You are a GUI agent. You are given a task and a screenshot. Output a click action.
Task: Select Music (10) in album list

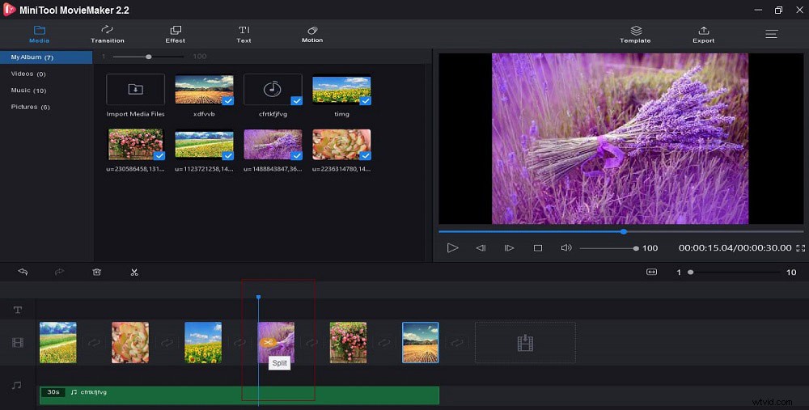click(28, 91)
